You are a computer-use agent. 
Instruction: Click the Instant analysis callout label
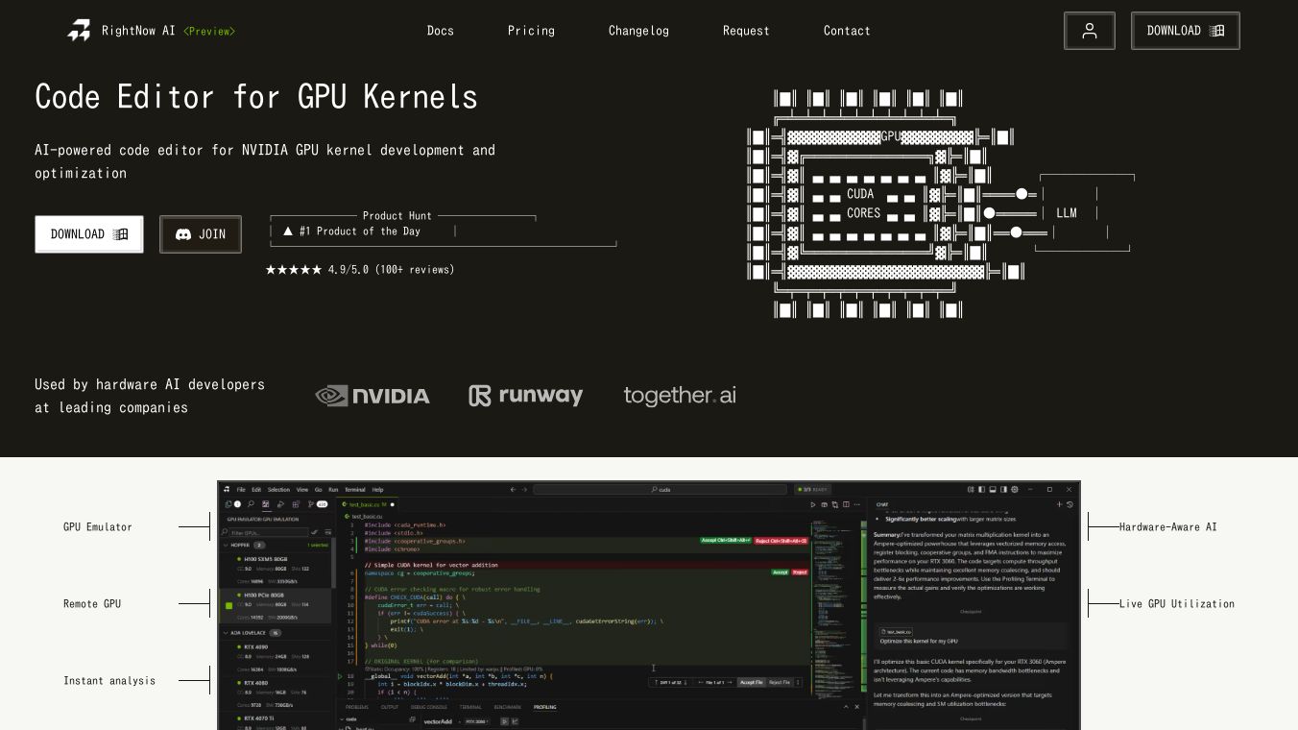click(x=109, y=681)
